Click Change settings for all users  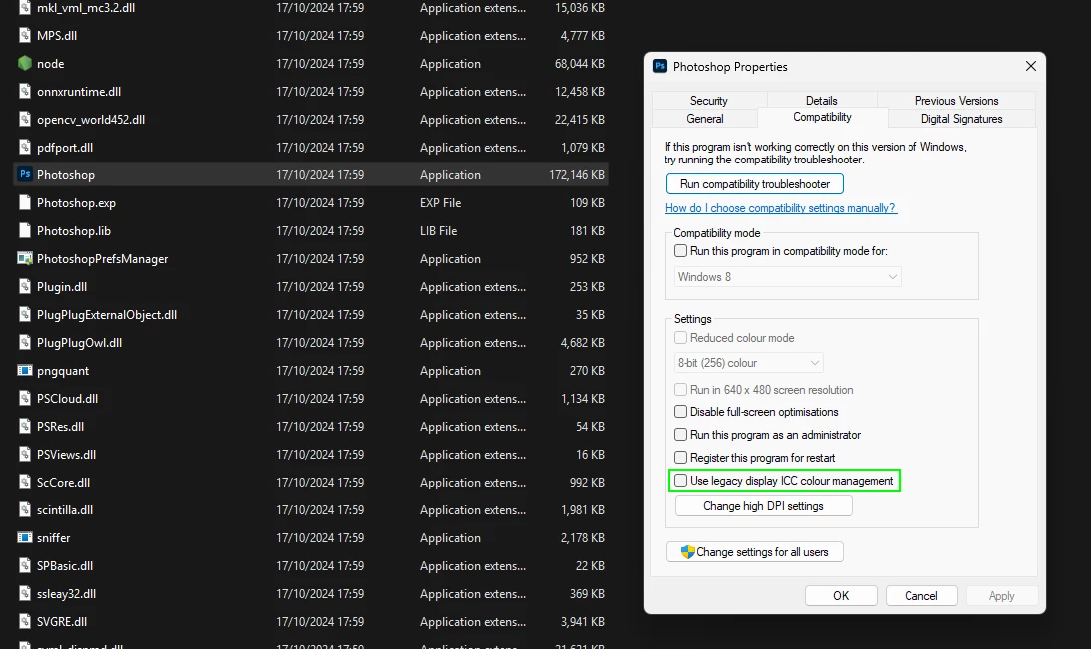755,551
